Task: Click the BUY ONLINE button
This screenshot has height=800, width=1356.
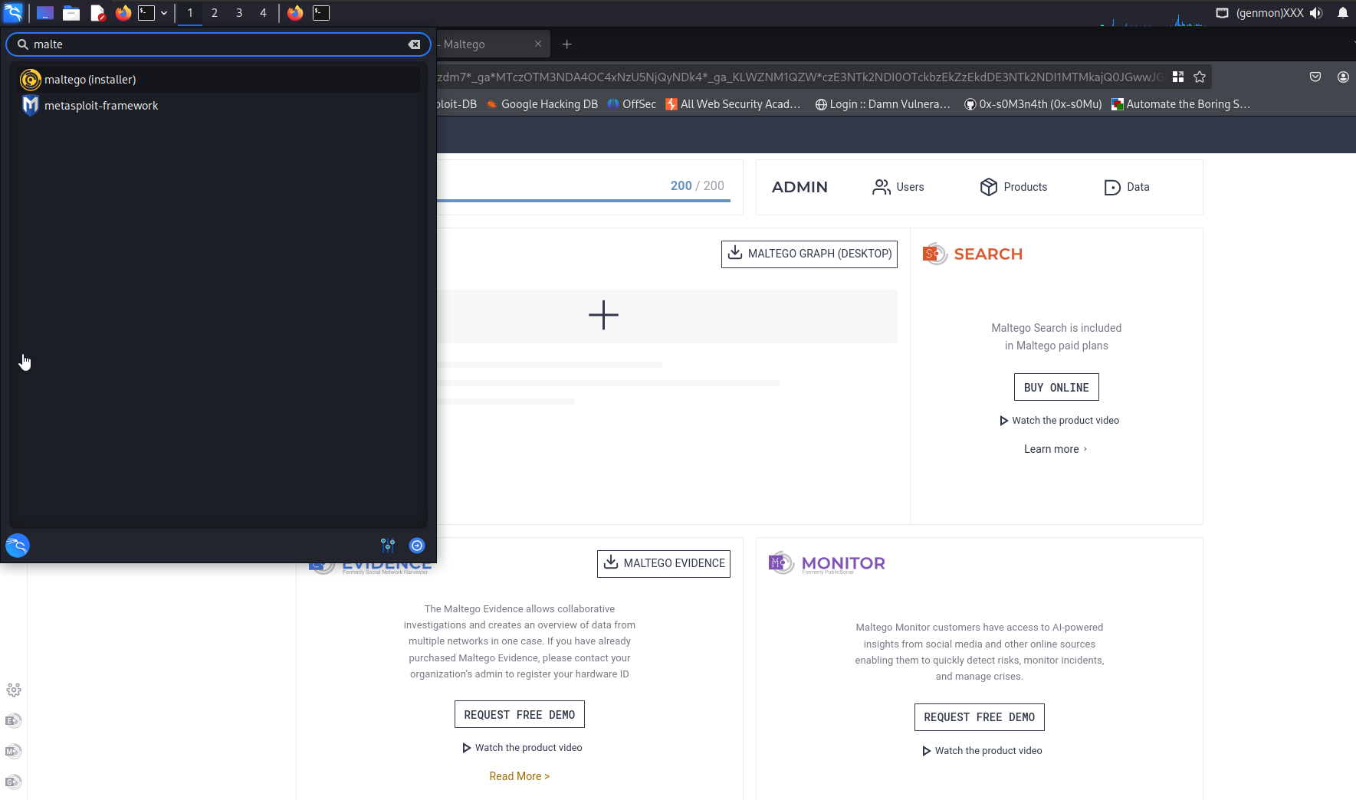Action: [x=1056, y=387]
